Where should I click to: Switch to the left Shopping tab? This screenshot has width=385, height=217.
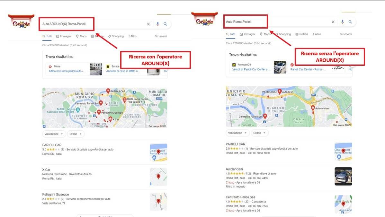point(116,36)
